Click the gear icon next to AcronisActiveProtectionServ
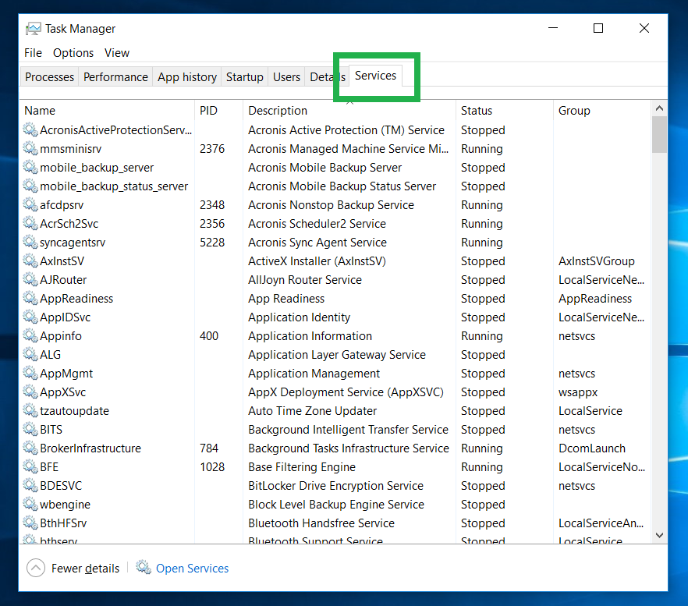This screenshot has width=688, height=606. coord(30,130)
